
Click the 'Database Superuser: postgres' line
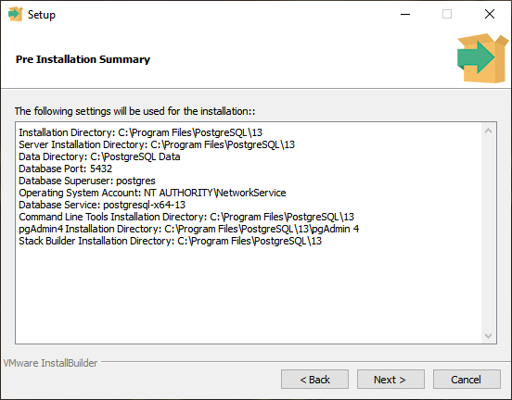coord(87,181)
